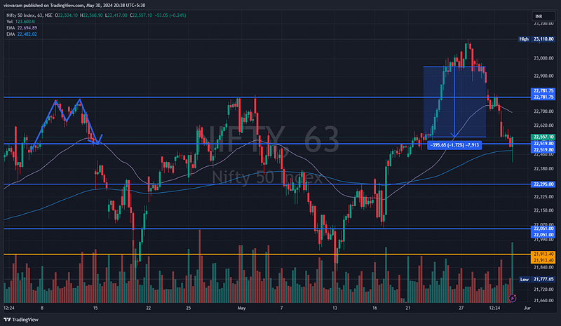Click the 22,700.00 price axis value
This screenshot has width=561, height=326.
pyautogui.click(x=543, y=111)
